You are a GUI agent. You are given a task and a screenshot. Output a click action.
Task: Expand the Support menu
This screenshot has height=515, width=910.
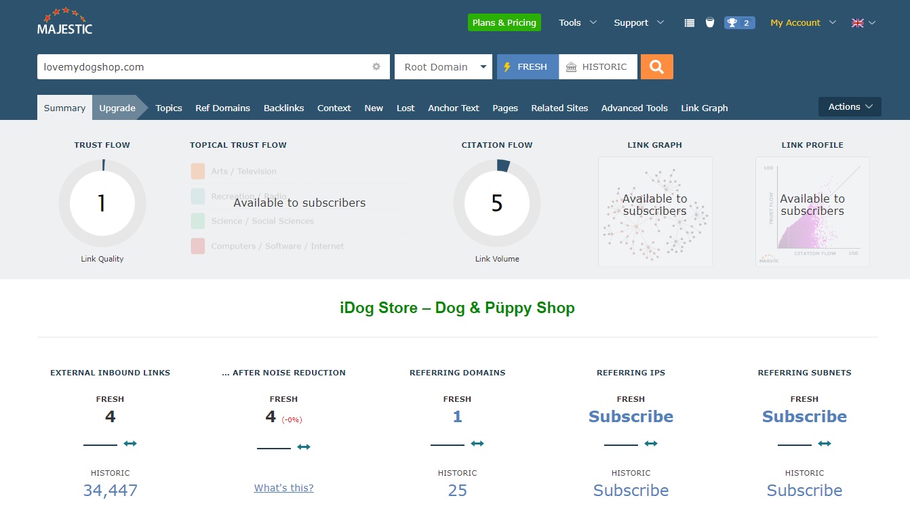click(639, 23)
